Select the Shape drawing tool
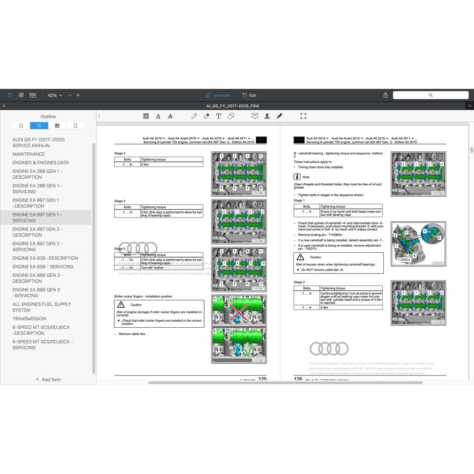Viewport: 474px width, 474px height. (x=231, y=116)
